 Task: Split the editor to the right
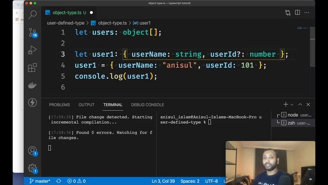coord(297,12)
